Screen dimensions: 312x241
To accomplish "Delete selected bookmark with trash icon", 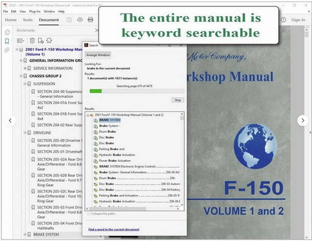I will pos(32,40).
